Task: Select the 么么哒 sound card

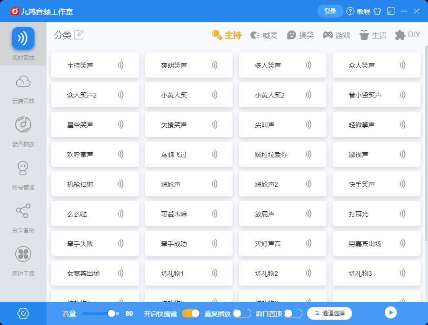Action: coord(95,214)
